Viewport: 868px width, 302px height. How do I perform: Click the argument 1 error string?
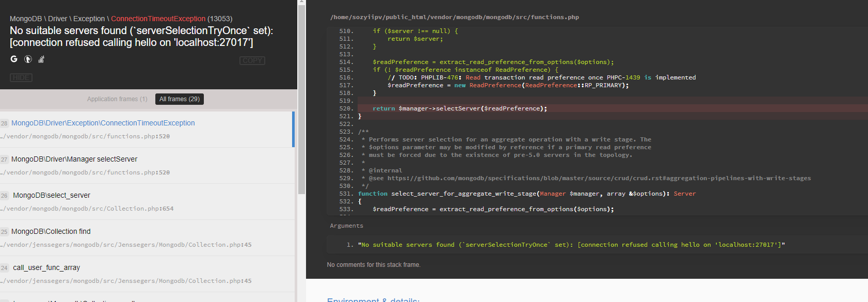tap(571, 245)
